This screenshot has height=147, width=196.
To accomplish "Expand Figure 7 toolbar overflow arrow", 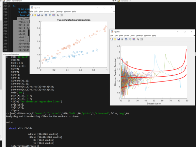I will [x=193, y=35].
